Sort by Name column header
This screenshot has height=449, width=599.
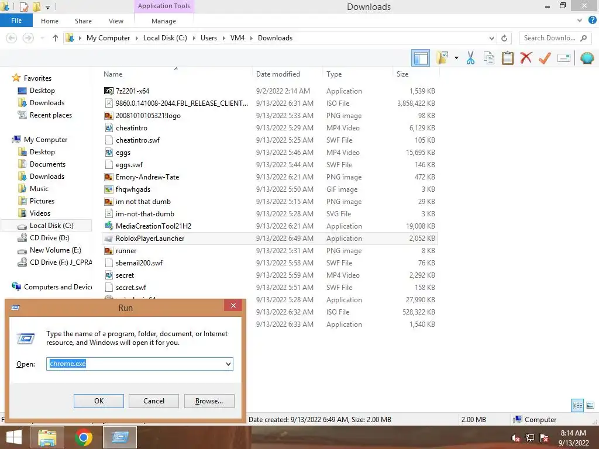113,74
